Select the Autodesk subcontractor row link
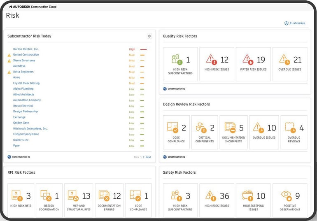The image size is (317, 221). [x=19, y=66]
